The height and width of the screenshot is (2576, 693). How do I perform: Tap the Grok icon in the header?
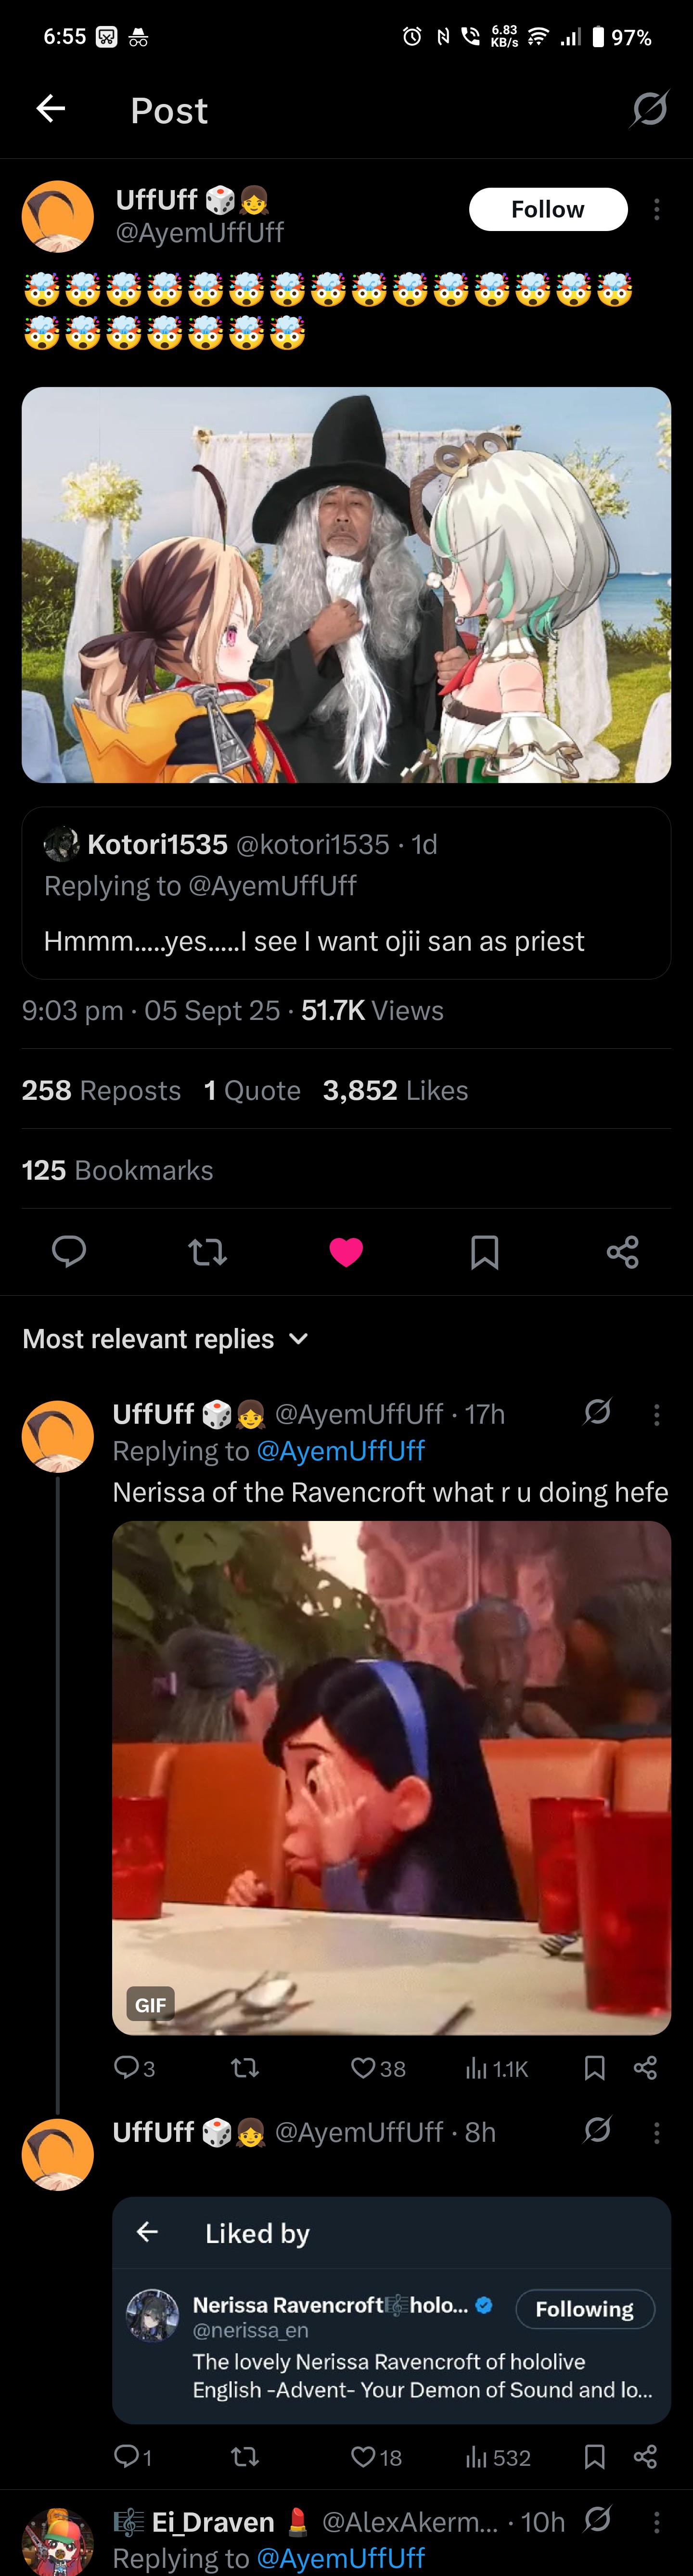[649, 109]
